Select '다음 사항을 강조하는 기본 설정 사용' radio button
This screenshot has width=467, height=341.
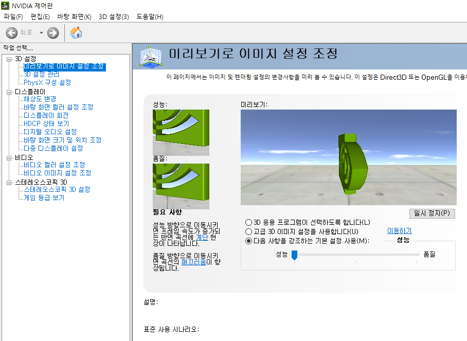[249, 241]
